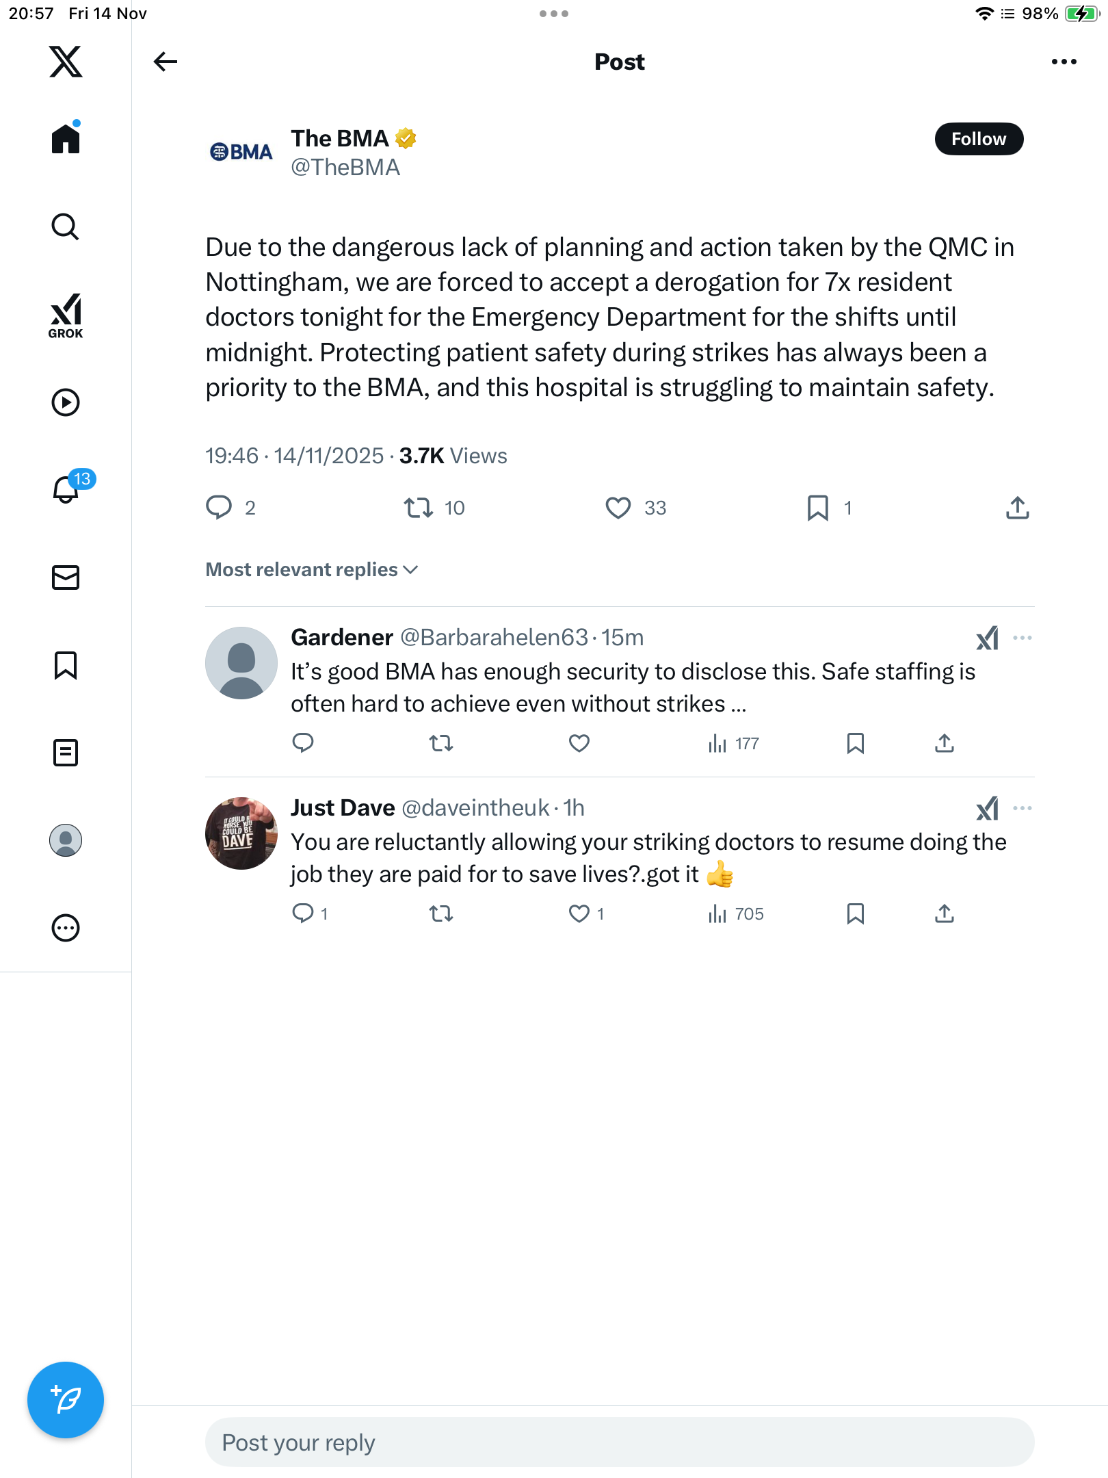Open more options on Gardener's reply
This screenshot has height=1478, width=1108.
1022,638
